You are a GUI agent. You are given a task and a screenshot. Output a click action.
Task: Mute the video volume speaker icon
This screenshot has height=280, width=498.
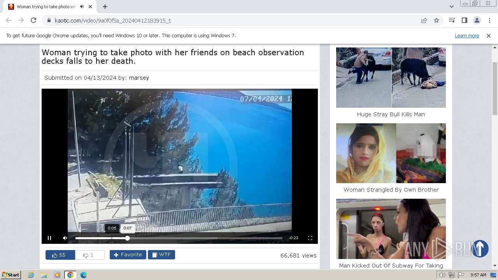coord(65,238)
